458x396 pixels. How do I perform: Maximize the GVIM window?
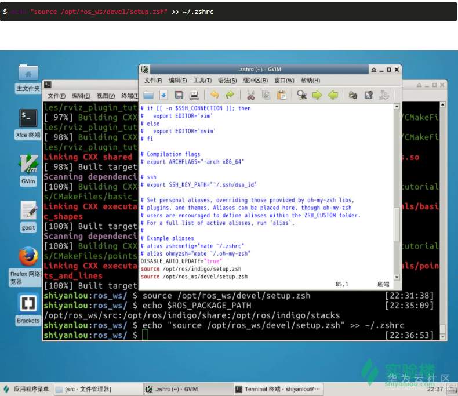(x=389, y=70)
